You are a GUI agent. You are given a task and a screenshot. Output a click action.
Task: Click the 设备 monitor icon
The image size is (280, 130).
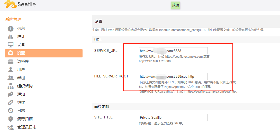pyautogui.click(x=11, y=45)
